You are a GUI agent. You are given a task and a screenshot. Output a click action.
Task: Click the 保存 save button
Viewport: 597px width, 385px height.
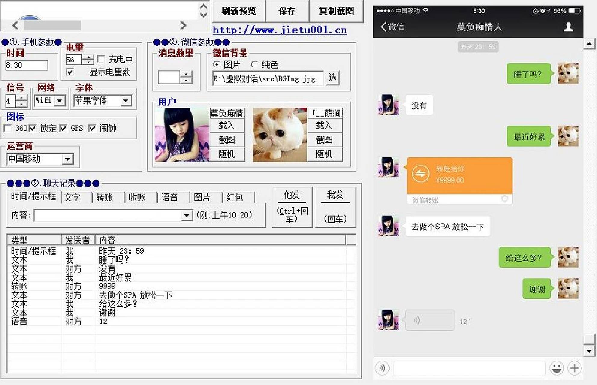point(287,11)
